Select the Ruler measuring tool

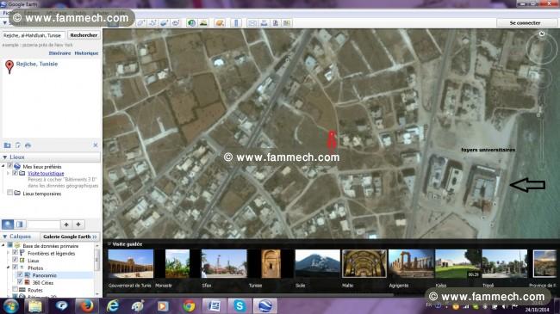click(236, 23)
